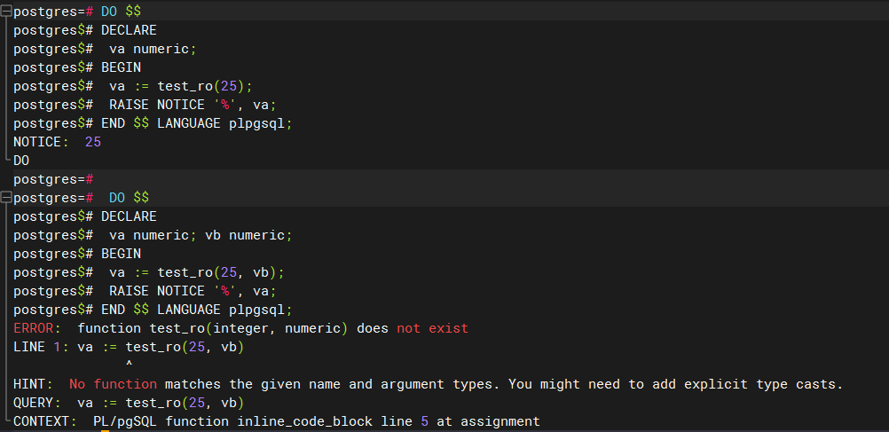Viewport: 889px width, 432px height.
Task: Collapse the first DO block fold toggle
Action: (6, 12)
